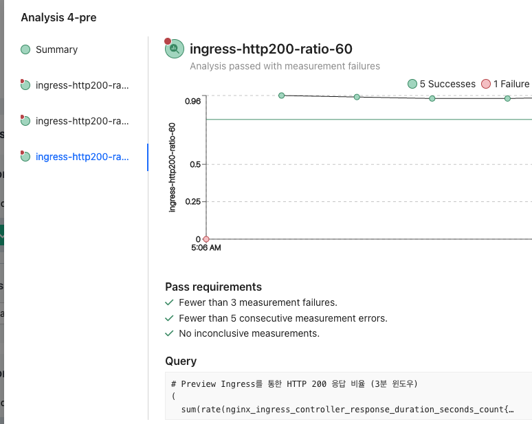Click the first green success point on the chart
This screenshot has width=532, height=424.
coord(281,96)
